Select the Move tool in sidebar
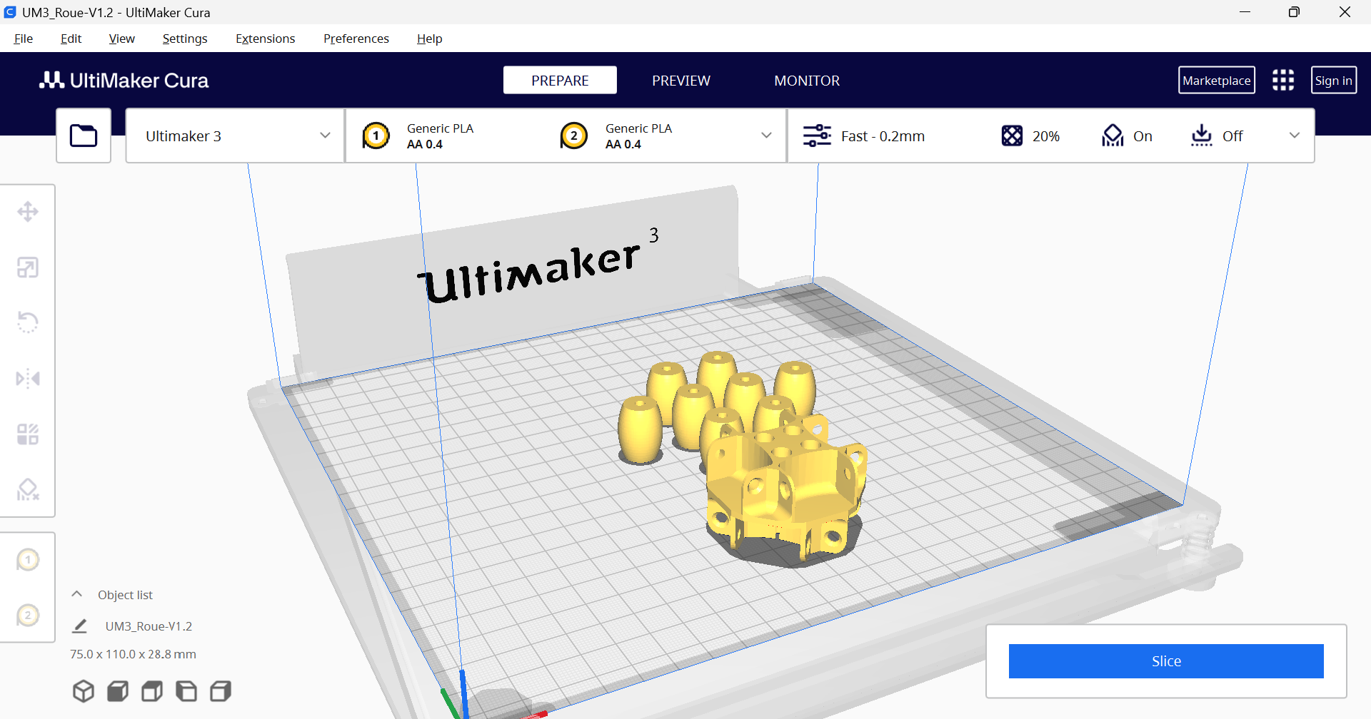This screenshot has width=1371, height=719. point(28,212)
